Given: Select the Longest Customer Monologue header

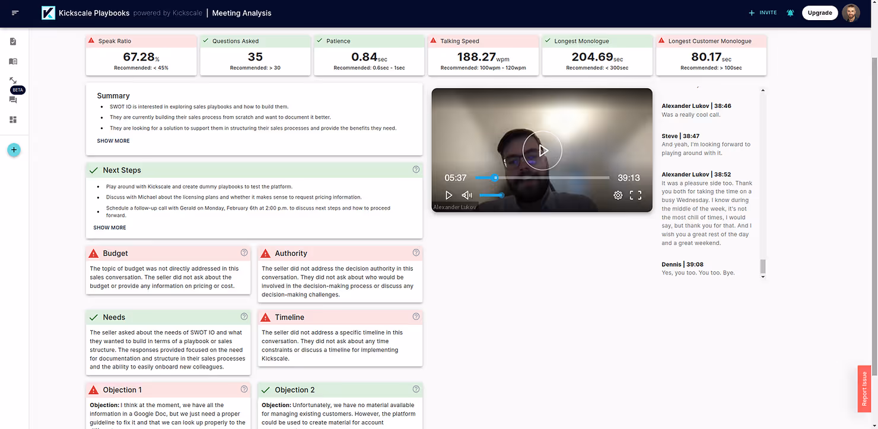Looking at the screenshot, I should click(711, 41).
